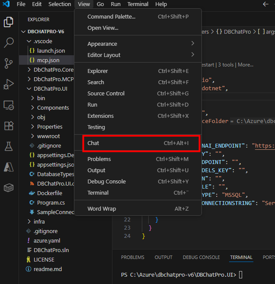
Task: Switch to the OUTPUT panel tab
Action: click(163, 257)
